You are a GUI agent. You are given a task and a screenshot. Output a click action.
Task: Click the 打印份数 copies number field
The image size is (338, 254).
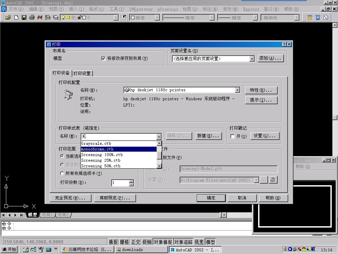pyautogui.click(x=120, y=183)
